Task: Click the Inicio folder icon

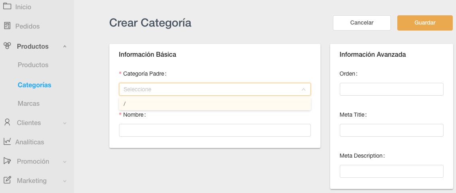Action: click(7, 6)
